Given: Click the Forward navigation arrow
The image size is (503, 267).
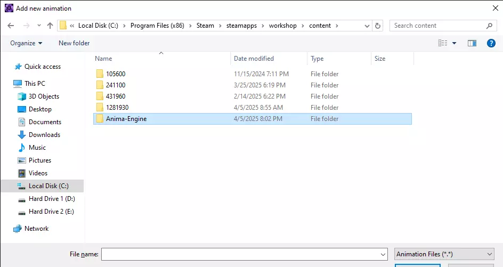Looking at the screenshot, I should tap(26, 26).
